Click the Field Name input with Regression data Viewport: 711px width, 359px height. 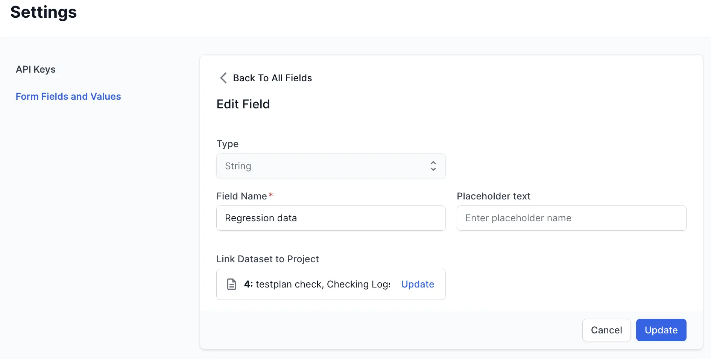pyautogui.click(x=330, y=218)
